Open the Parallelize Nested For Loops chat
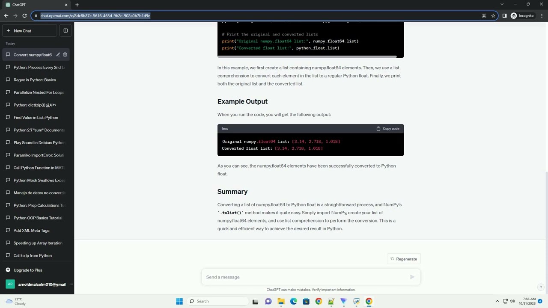Screen dimensions: 548x308 coord(37,92)
